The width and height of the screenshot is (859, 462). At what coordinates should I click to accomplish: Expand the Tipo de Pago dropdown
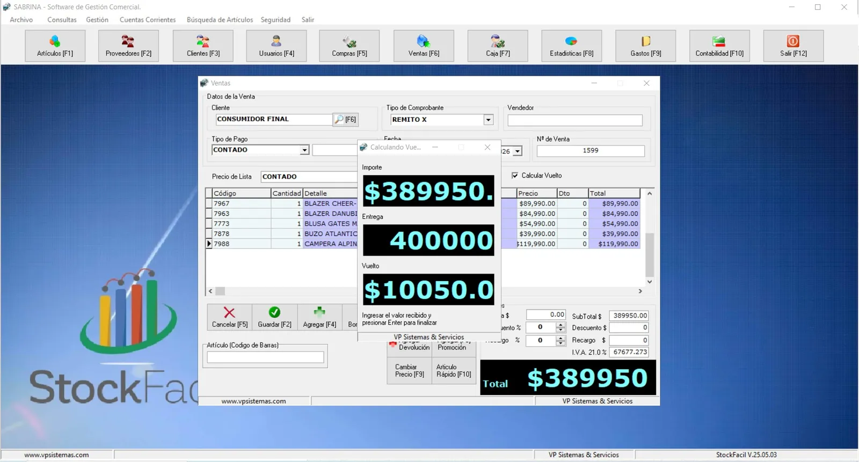[x=304, y=150]
